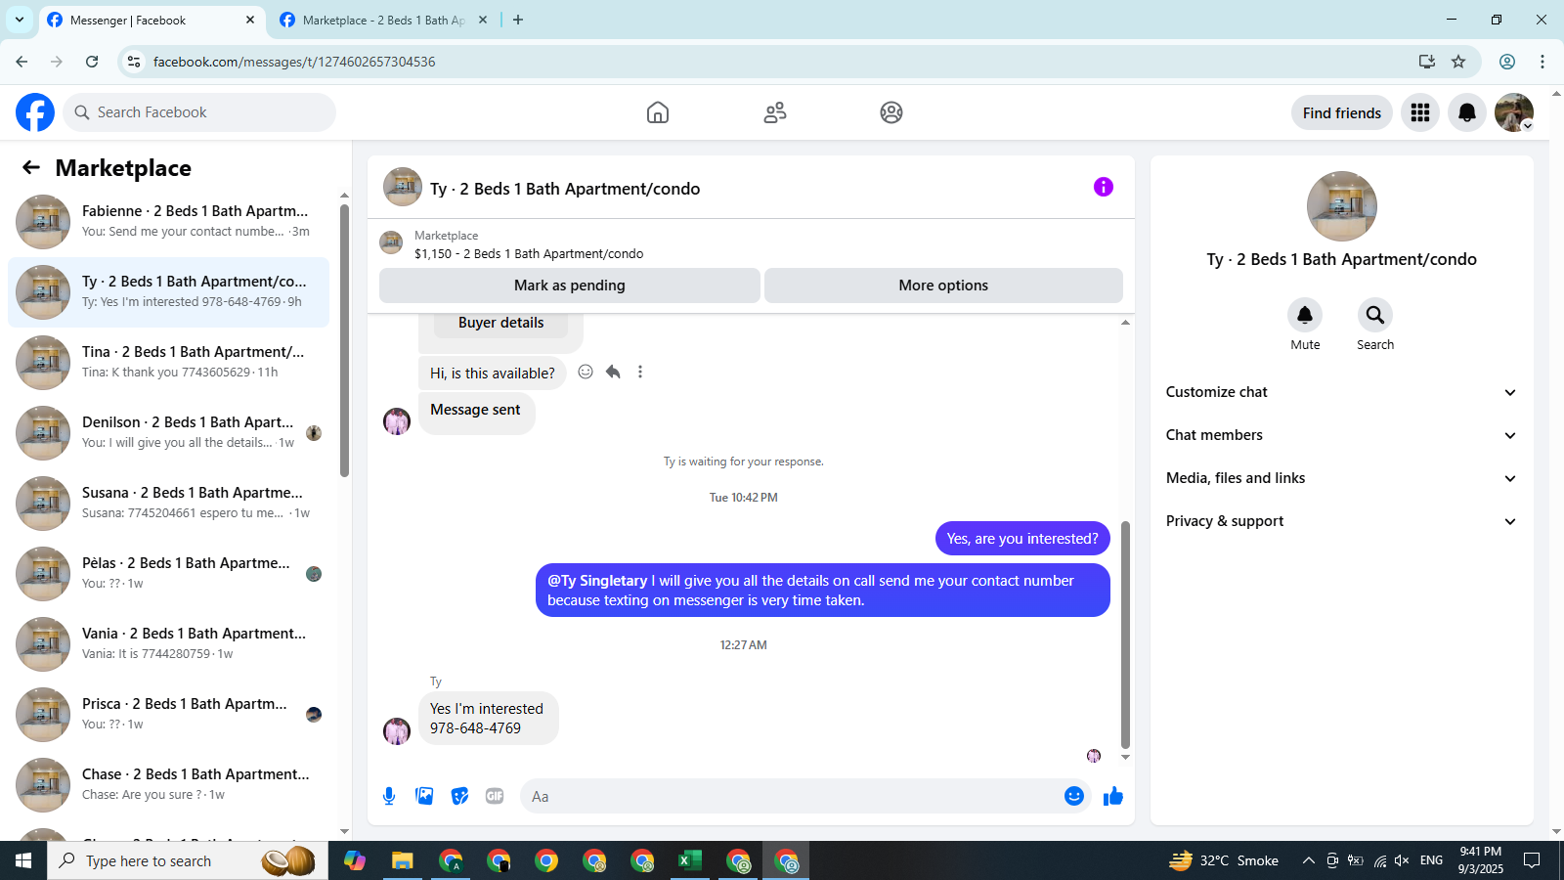Open Chase conversation
Screen dimensions: 1564x880
(168, 785)
